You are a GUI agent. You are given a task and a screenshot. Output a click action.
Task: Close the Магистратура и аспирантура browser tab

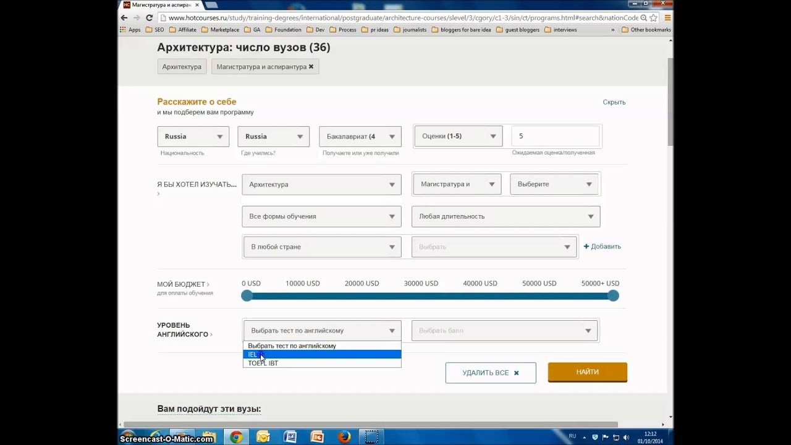pyautogui.click(x=197, y=5)
